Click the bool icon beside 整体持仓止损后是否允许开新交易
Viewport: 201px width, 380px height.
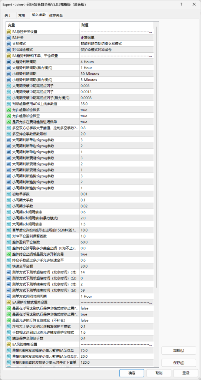(x=9, y=254)
